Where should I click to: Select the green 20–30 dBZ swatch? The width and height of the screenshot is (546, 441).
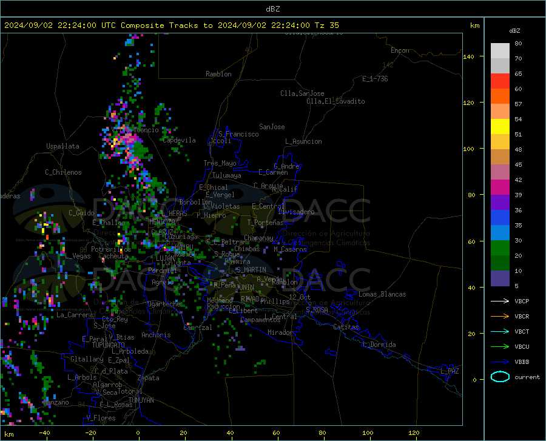(500, 248)
